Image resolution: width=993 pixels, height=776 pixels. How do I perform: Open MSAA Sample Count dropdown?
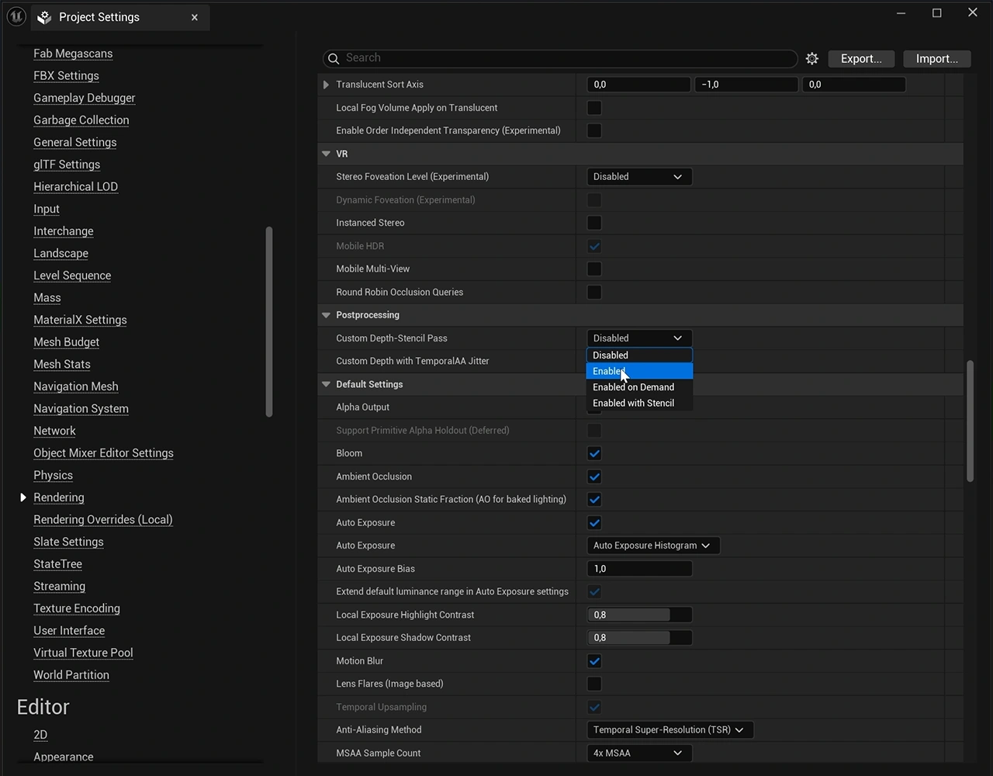639,753
